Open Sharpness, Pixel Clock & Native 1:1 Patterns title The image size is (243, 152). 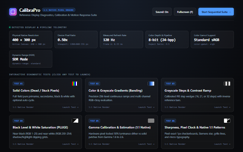(195, 128)
